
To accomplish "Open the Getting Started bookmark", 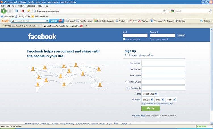I will 22,16.
